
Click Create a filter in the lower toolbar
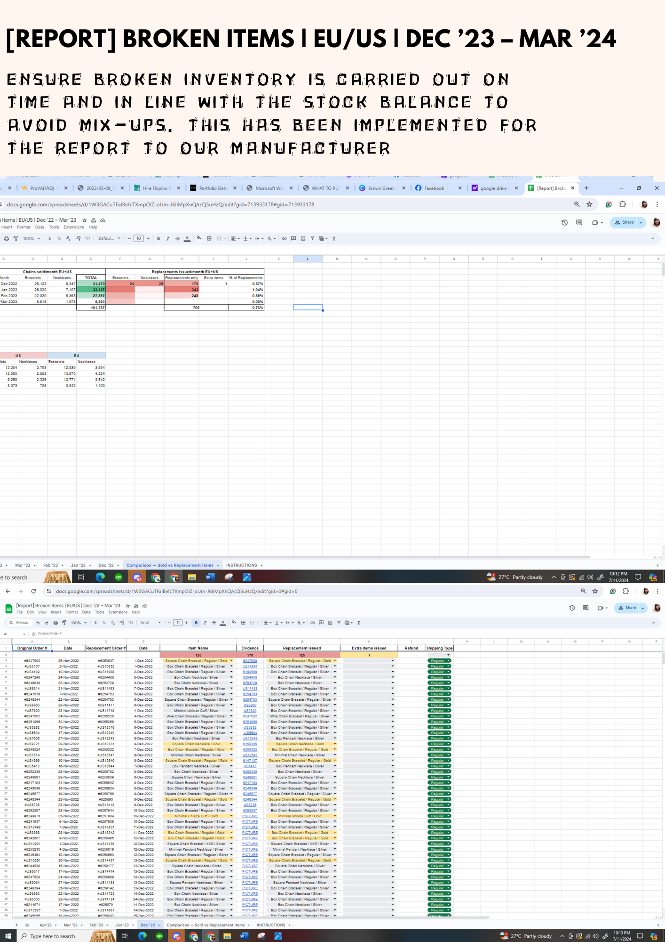tap(339, 623)
